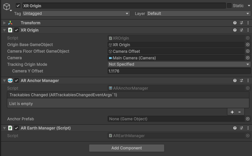The image size is (252, 156).
Task: Open AR Earth Manager more options menu
Action: click(248, 128)
